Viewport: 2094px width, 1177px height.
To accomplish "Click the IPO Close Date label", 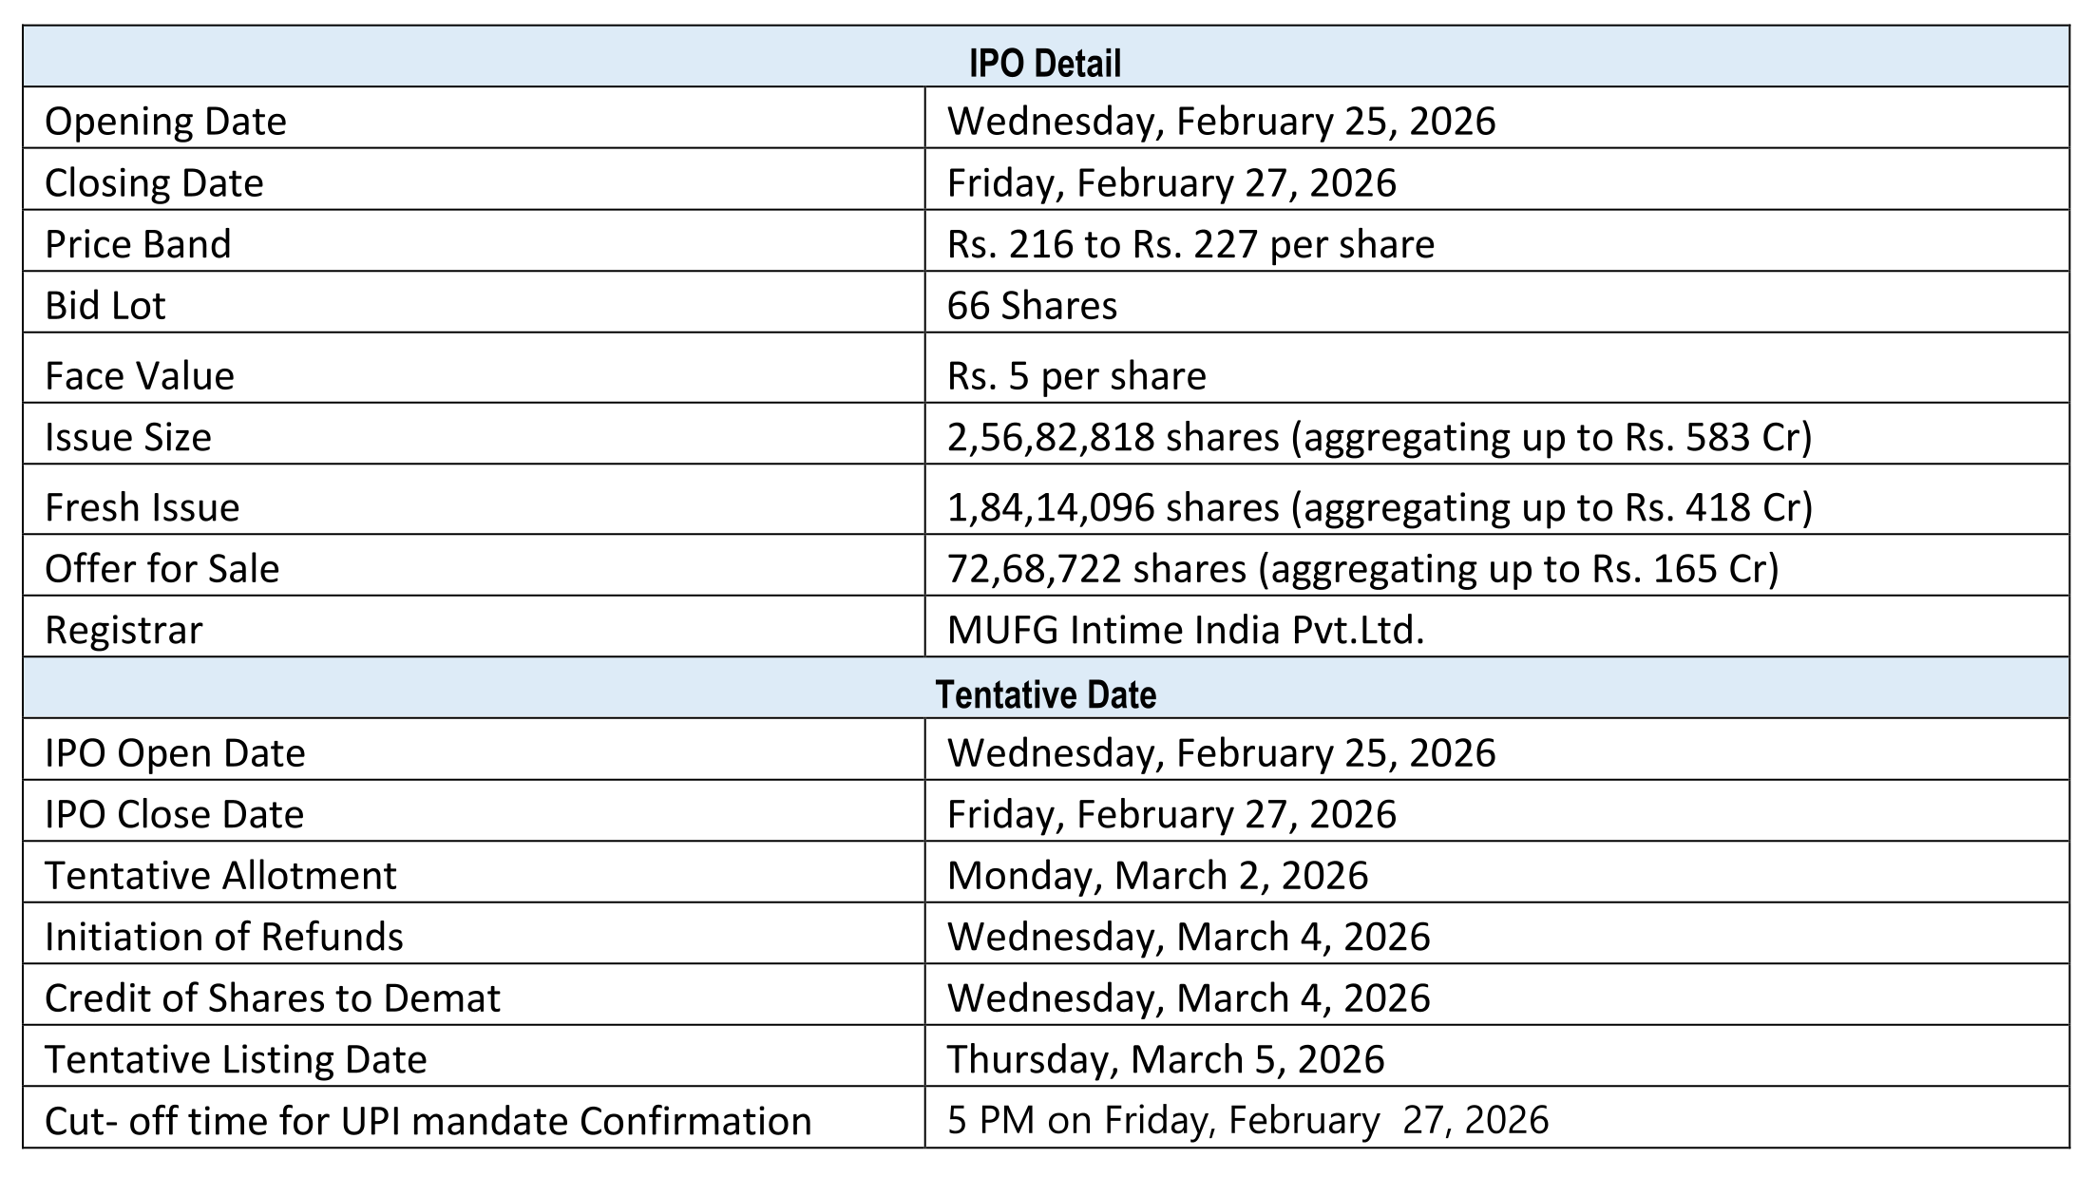I will (x=174, y=814).
